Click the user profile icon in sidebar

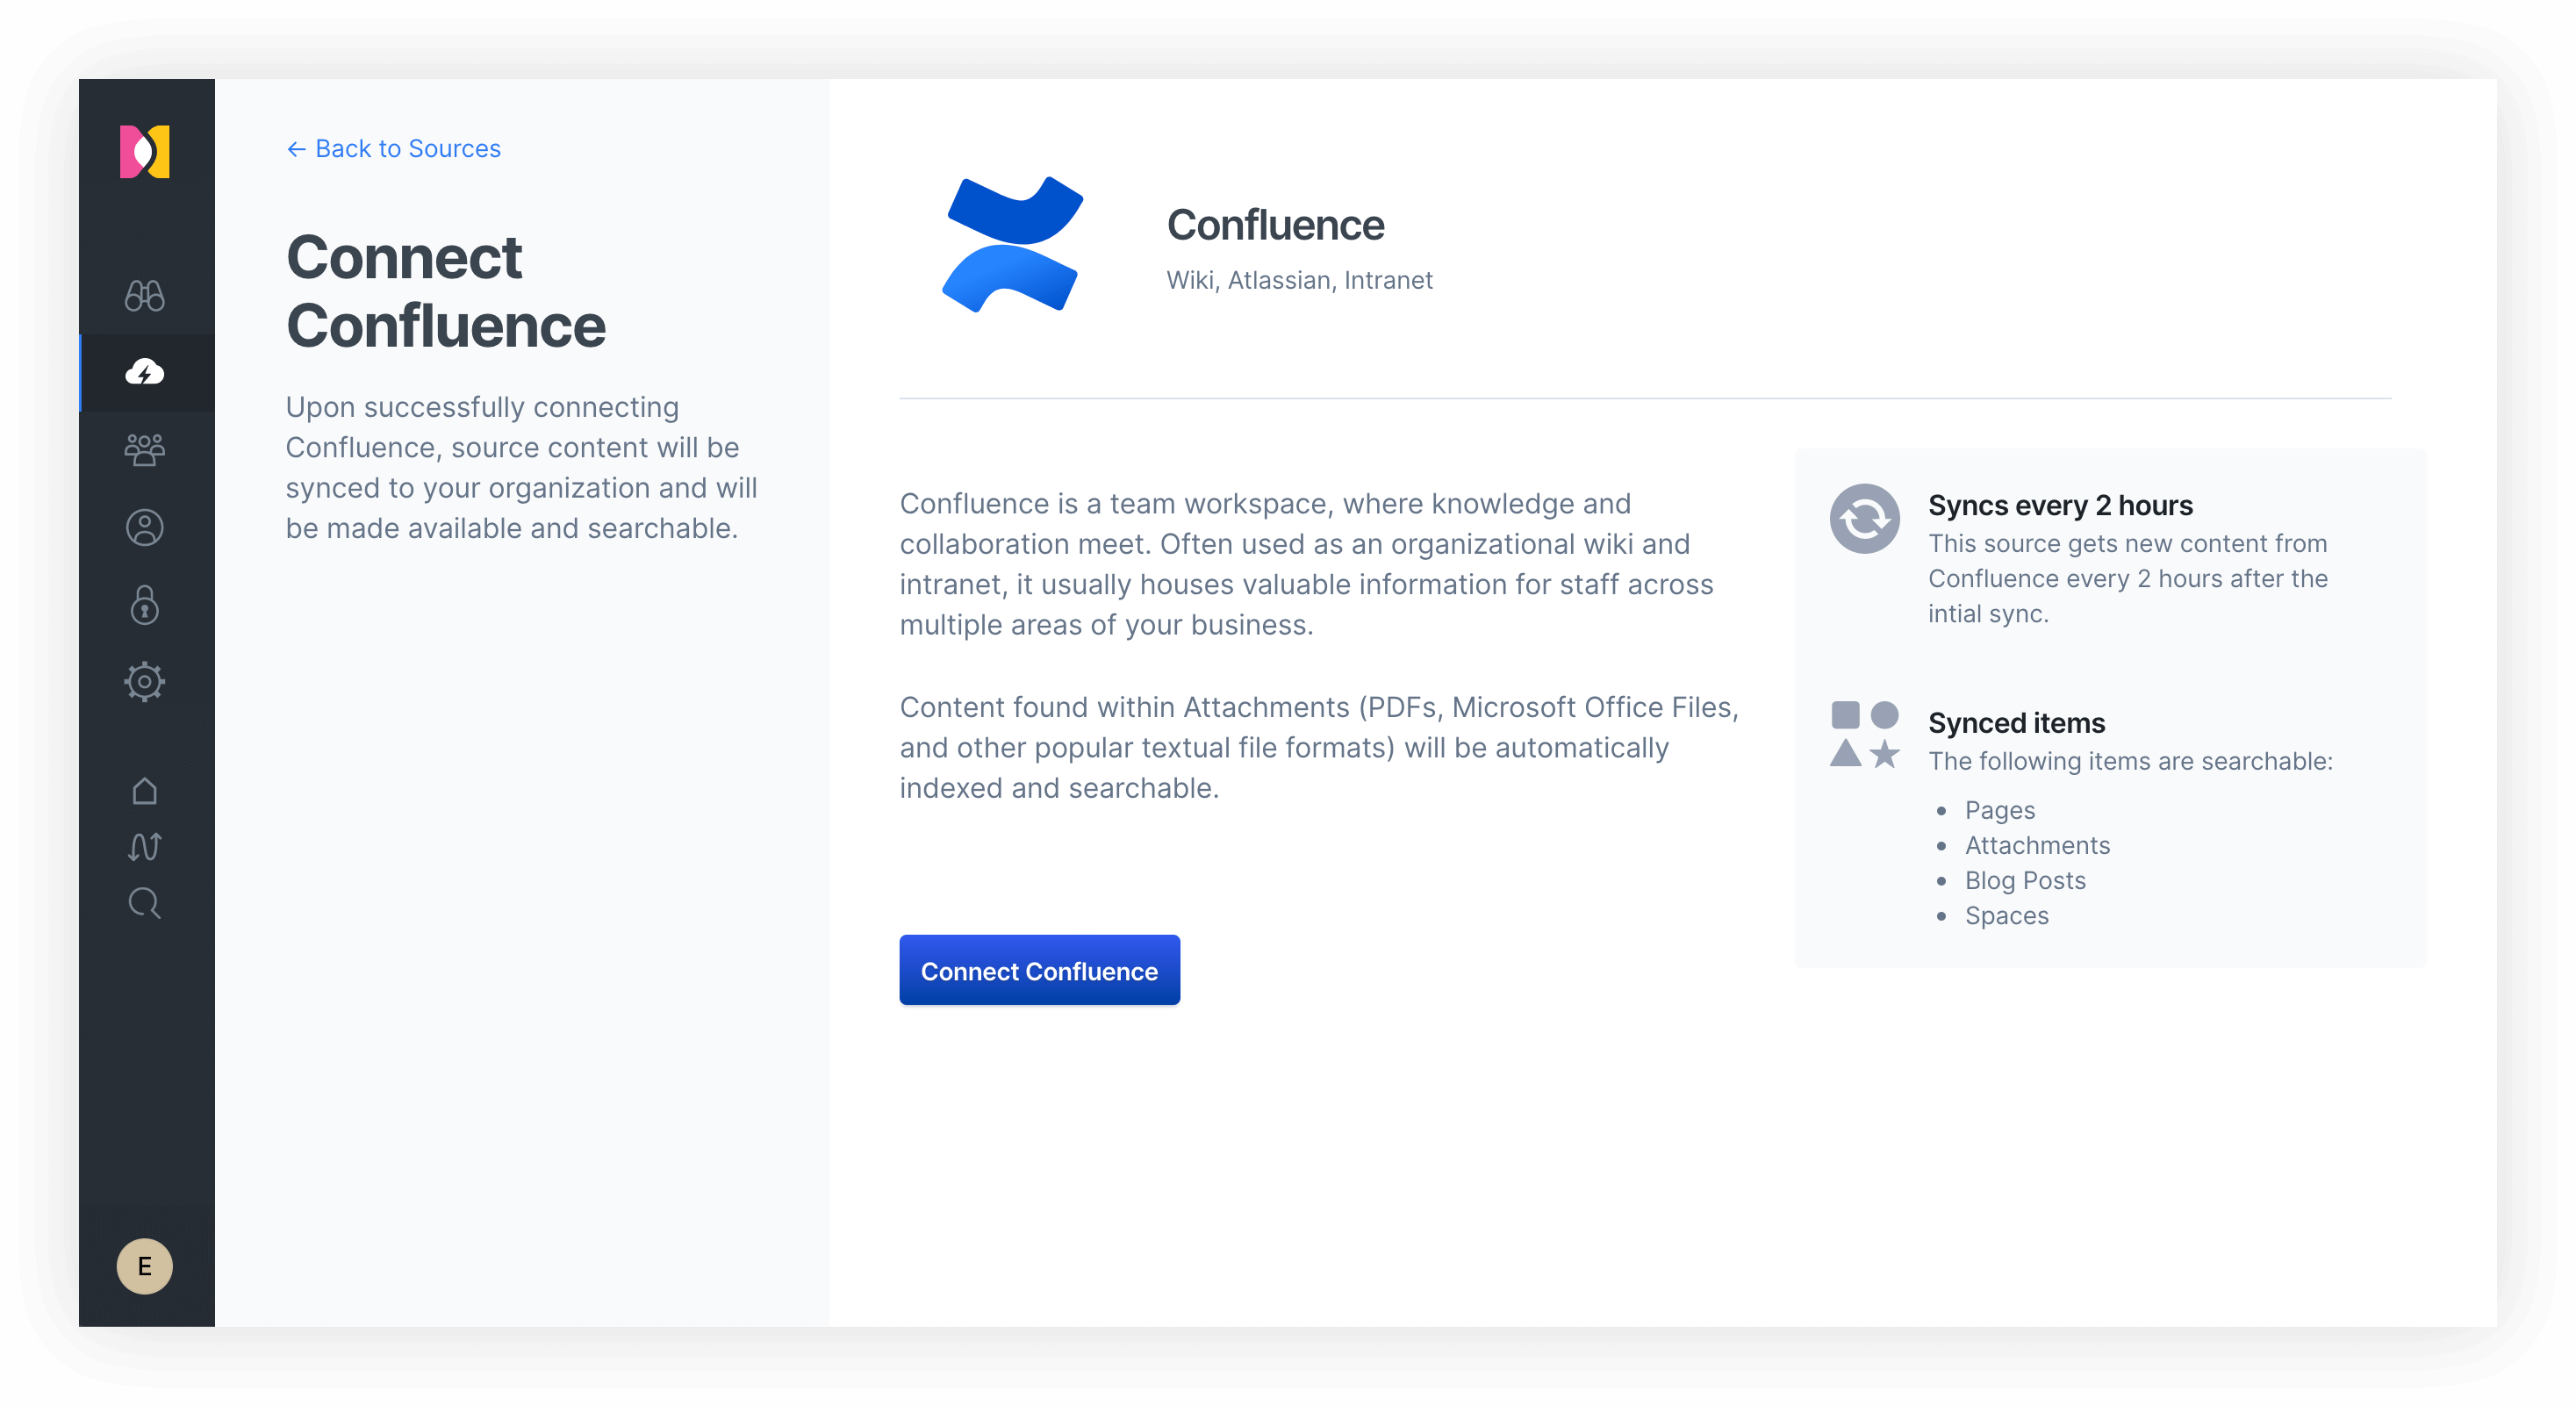[147, 528]
